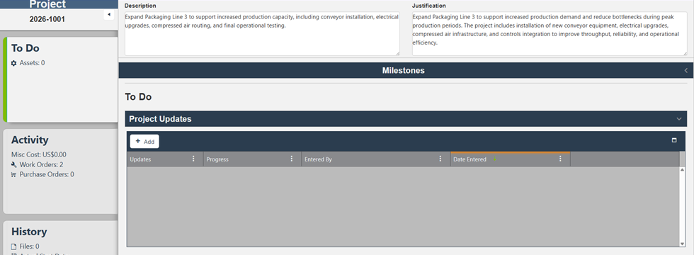The height and width of the screenshot is (255, 694).
Task: Sort by the Progress column header
Action: click(x=217, y=159)
